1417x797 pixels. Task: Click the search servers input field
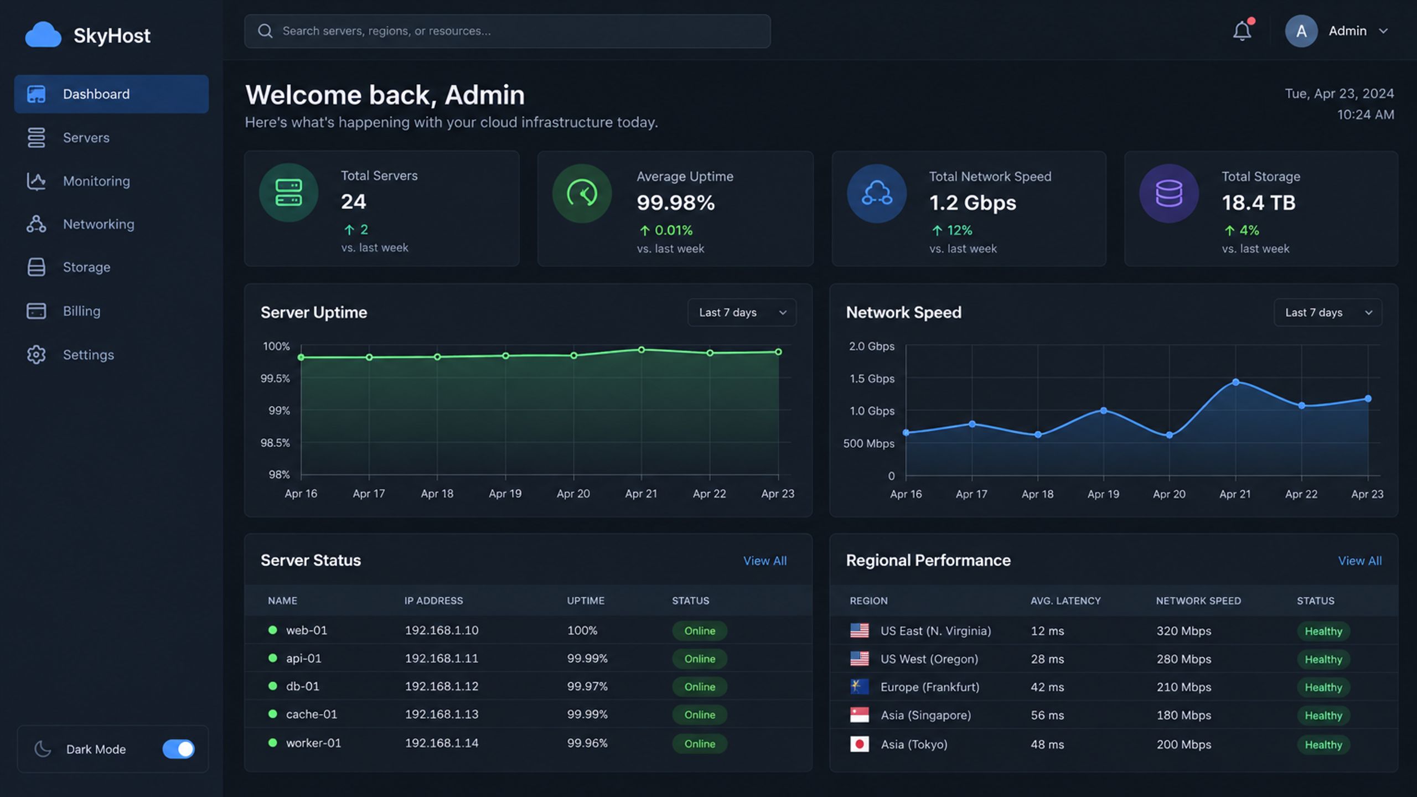pyautogui.click(x=507, y=31)
